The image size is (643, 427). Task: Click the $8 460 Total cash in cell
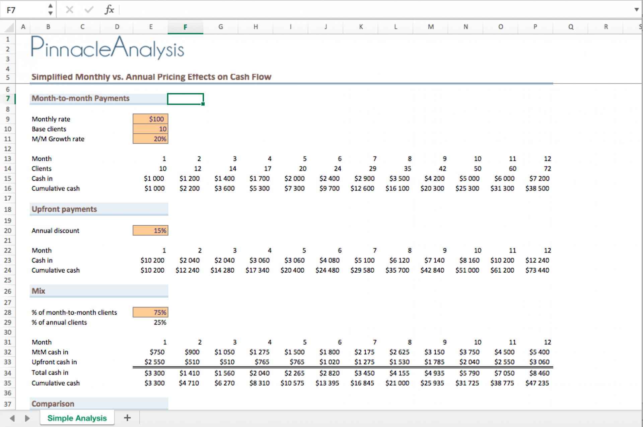click(x=535, y=373)
